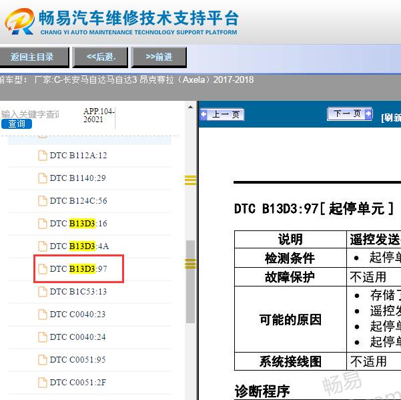Click the document icon beside DTC B13D3:4A
The image size is (401, 400).
pos(43,246)
